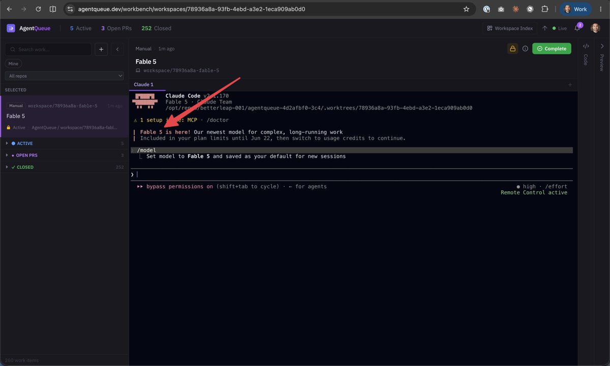
Task: Toggle the Mine filter chip
Action: pyautogui.click(x=14, y=63)
